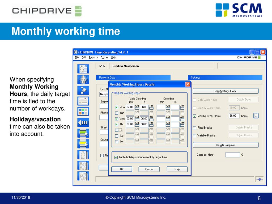Open the Extras menu
The width and height of the screenshot is (272, 204).
[104, 57]
